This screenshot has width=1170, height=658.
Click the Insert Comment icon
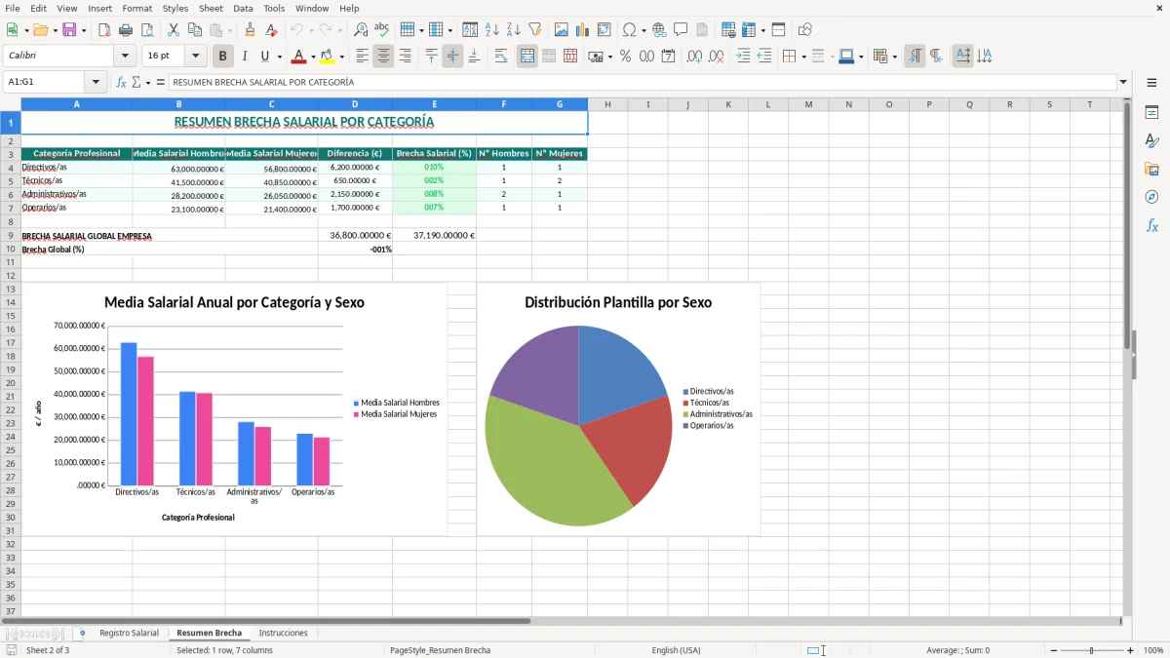pyautogui.click(x=682, y=30)
